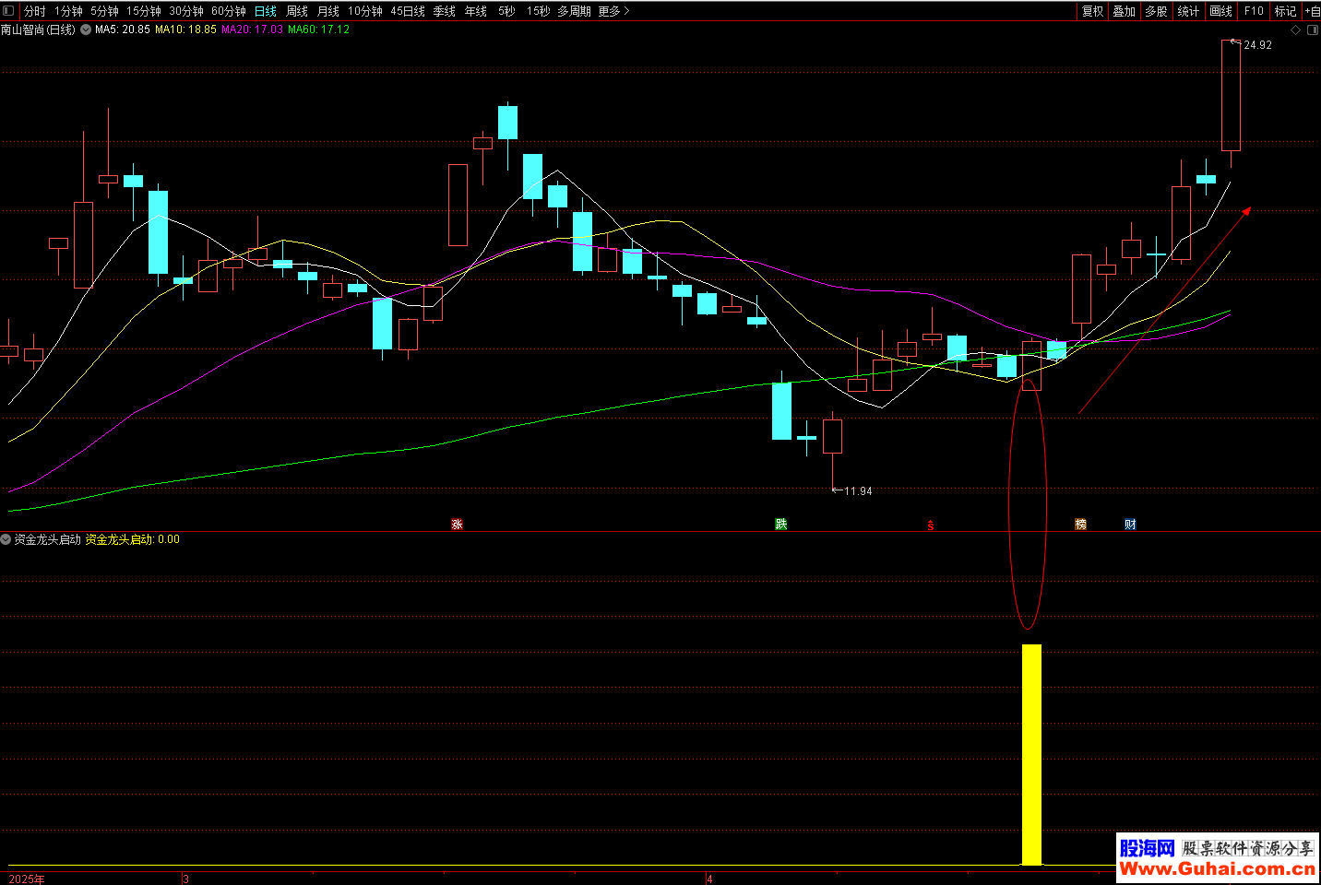Switch to 分时 view

(x=35, y=11)
